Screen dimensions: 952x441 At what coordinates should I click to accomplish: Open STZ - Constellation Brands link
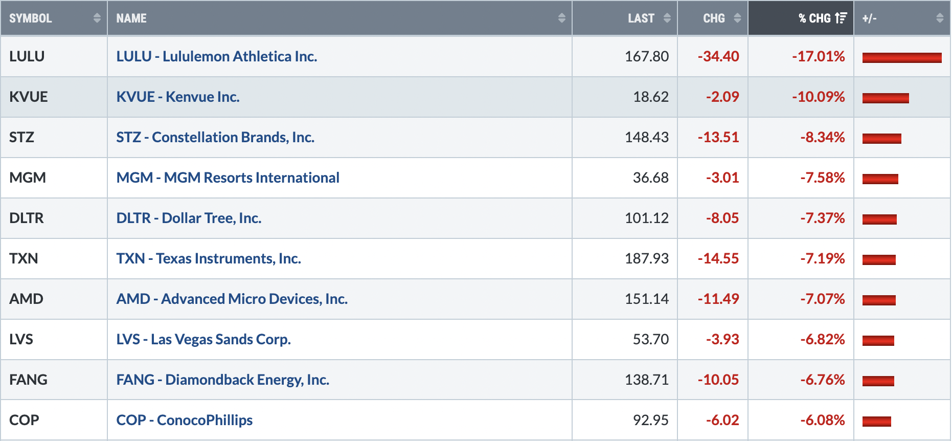tap(215, 137)
